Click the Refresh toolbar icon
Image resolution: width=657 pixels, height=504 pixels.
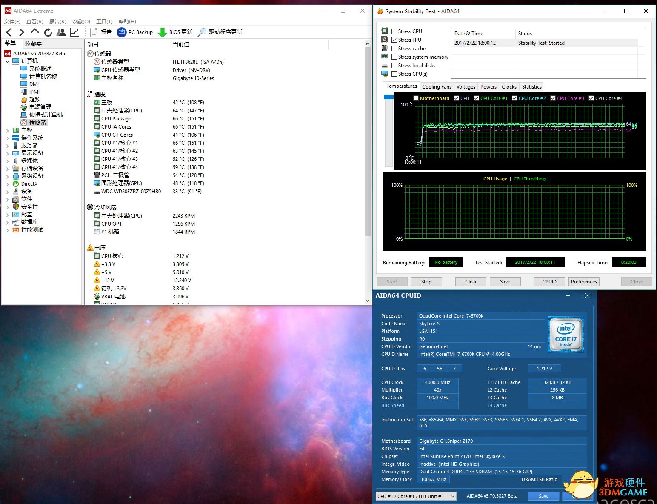click(x=48, y=32)
